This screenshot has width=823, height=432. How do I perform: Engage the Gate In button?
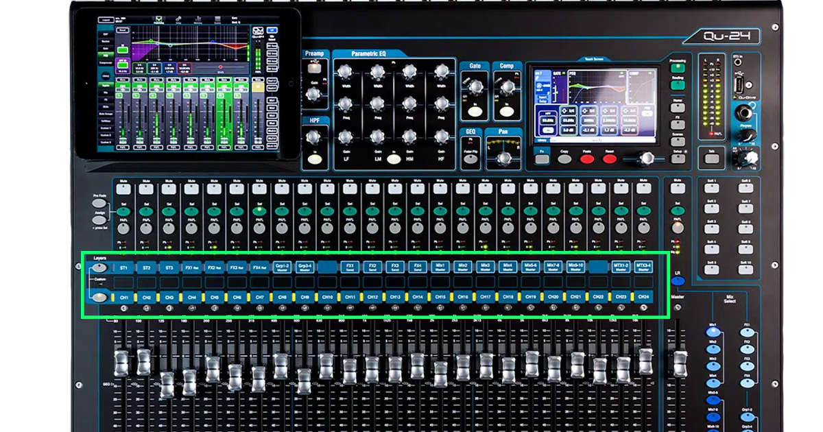474,111
